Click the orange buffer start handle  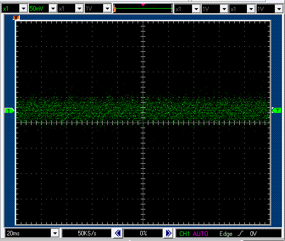click(115, 10)
